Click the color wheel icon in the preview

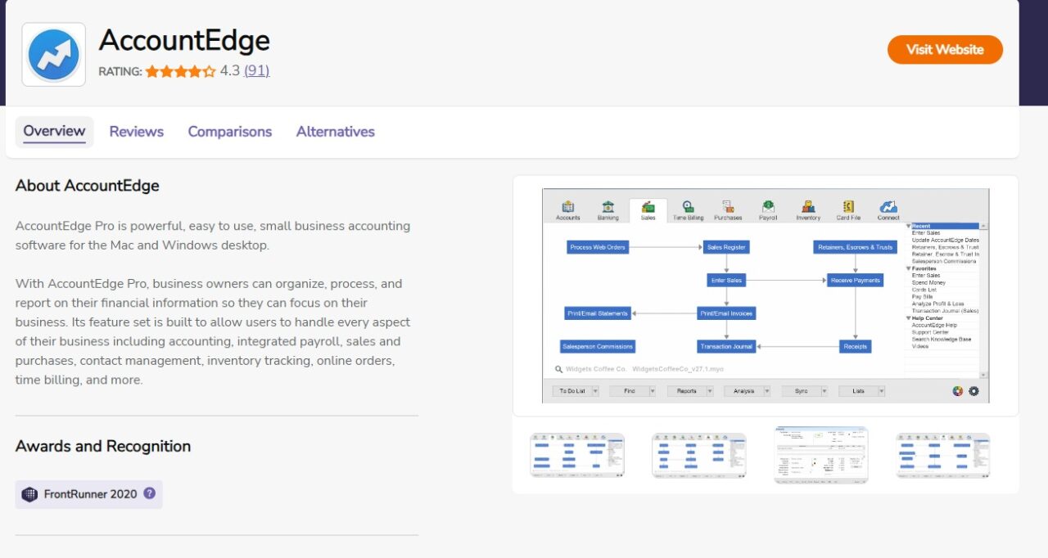click(957, 391)
